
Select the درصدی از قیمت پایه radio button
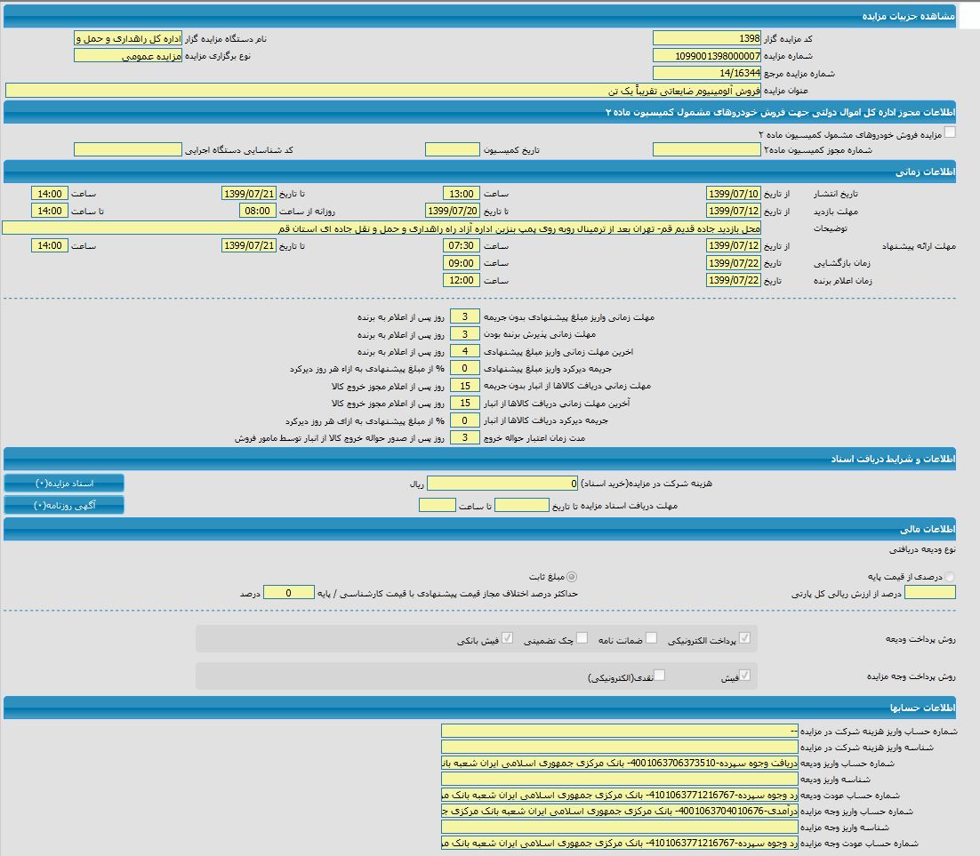pyautogui.click(x=950, y=577)
